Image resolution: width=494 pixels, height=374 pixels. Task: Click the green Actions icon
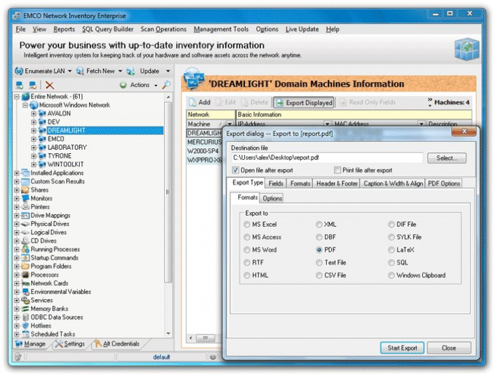click(123, 85)
